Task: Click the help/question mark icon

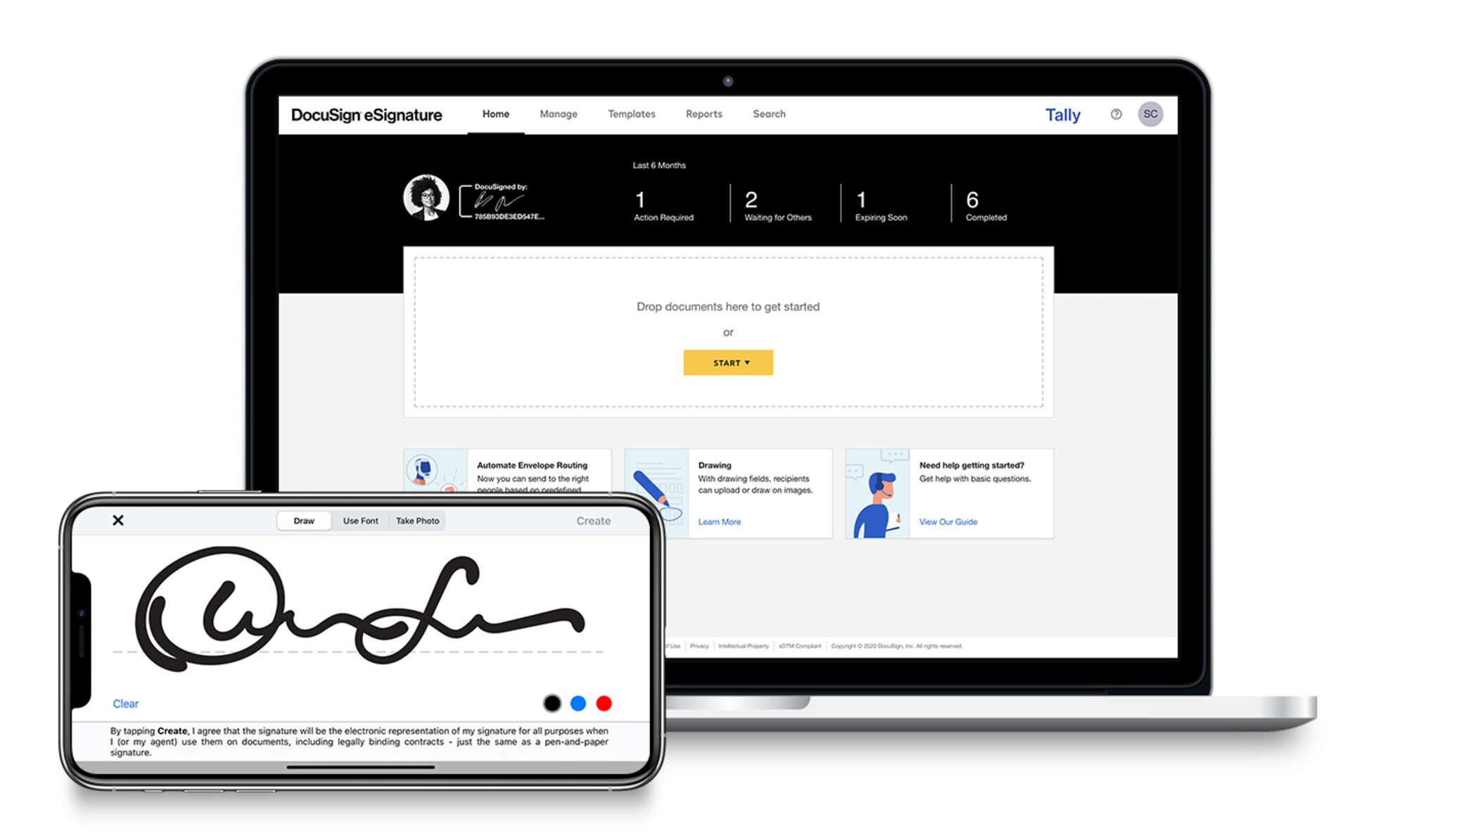Action: coord(1115,113)
